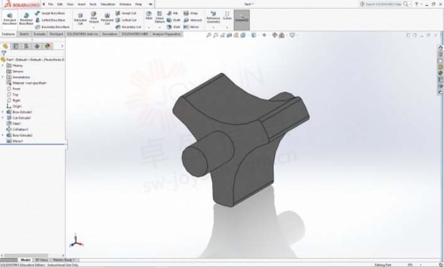Viewport: 444px width, 268px height.
Task: Switch to the Sketch ribbon tab
Action: tap(24, 34)
